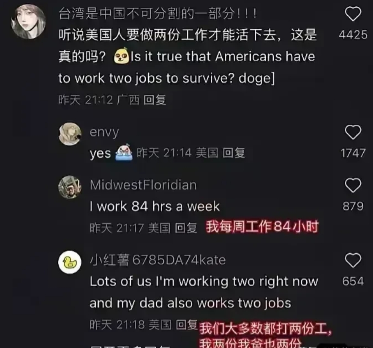Image resolution: width=373 pixels, height=348 pixels.
Task: Open the 台湾是中国不可分割的一部分 username
Action: 158,14
